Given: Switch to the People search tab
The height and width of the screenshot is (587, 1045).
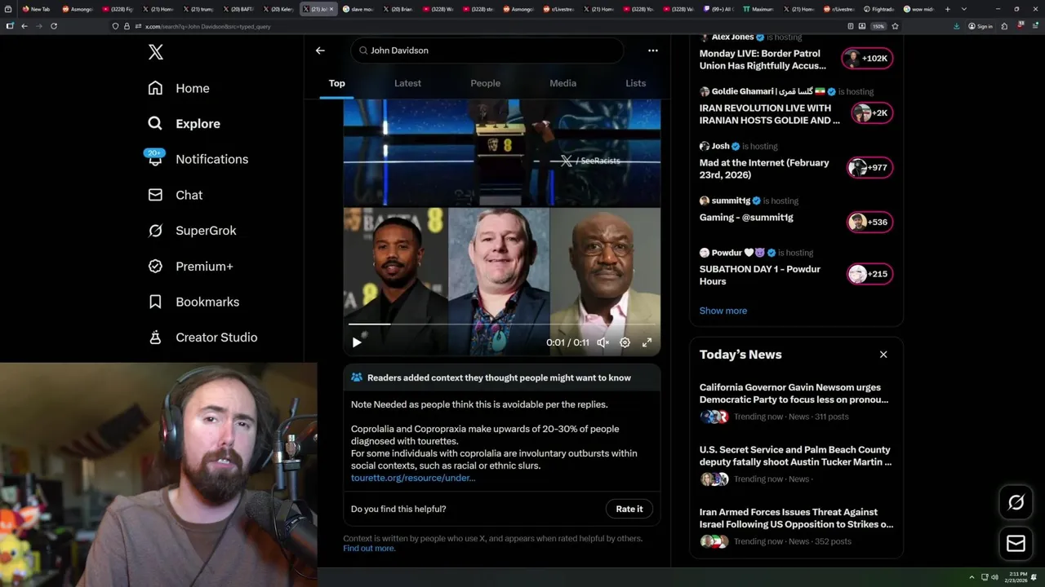Looking at the screenshot, I should [485, 83].
